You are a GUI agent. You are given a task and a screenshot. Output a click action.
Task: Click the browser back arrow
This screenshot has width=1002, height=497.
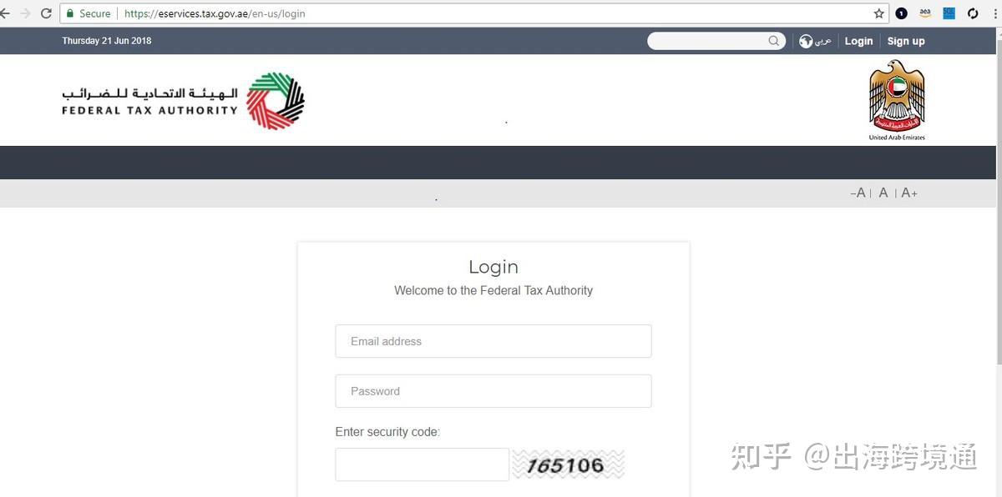click(4, 13)
